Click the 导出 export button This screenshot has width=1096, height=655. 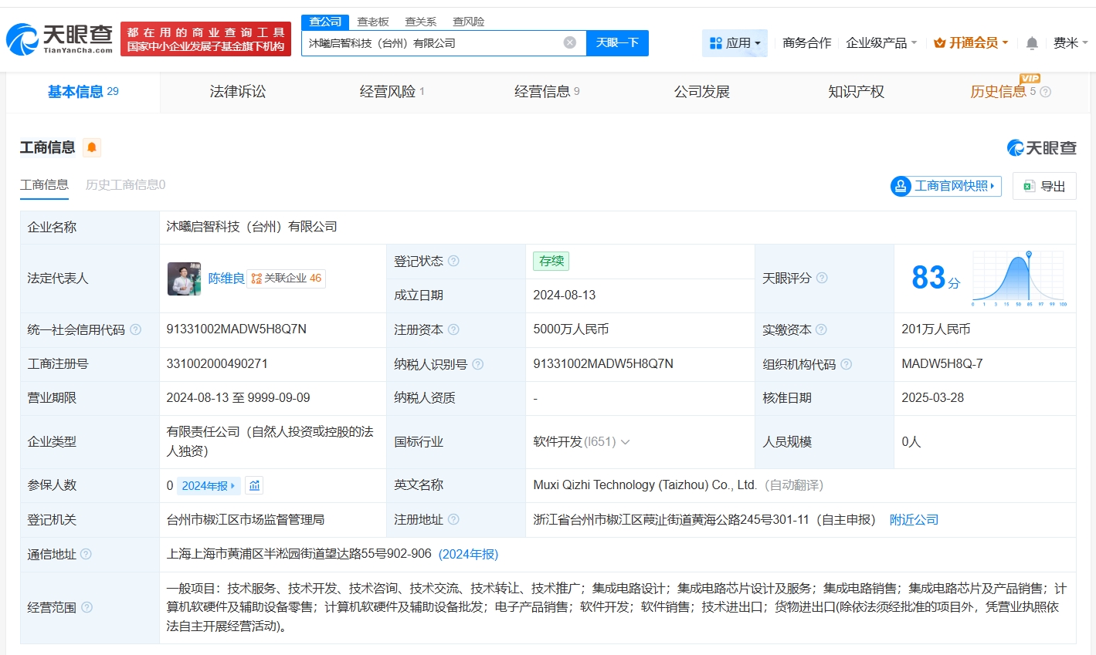[1044, 186]
